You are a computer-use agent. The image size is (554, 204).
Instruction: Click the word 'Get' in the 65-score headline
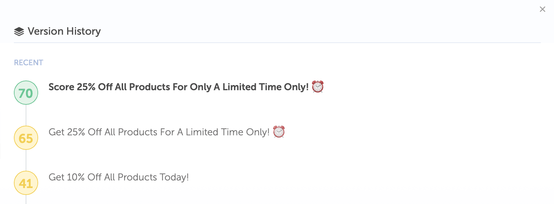[57, 132]
